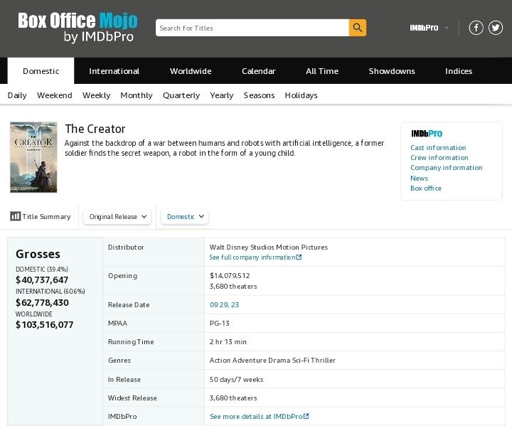Click the orange search magnifier button
512x426 pixels.
[358, 28]
